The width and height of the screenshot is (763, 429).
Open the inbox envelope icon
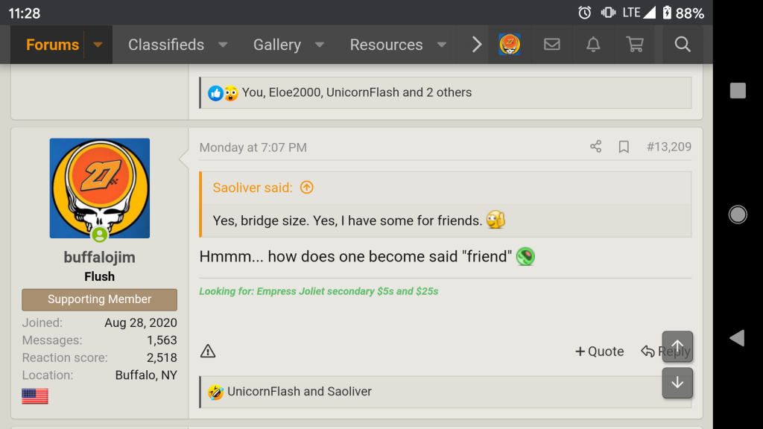point(552,44)
